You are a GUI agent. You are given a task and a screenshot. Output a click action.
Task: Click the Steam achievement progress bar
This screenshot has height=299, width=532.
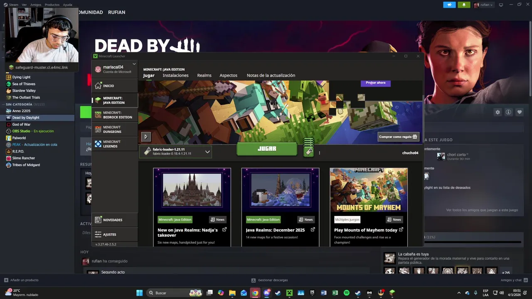473,242
